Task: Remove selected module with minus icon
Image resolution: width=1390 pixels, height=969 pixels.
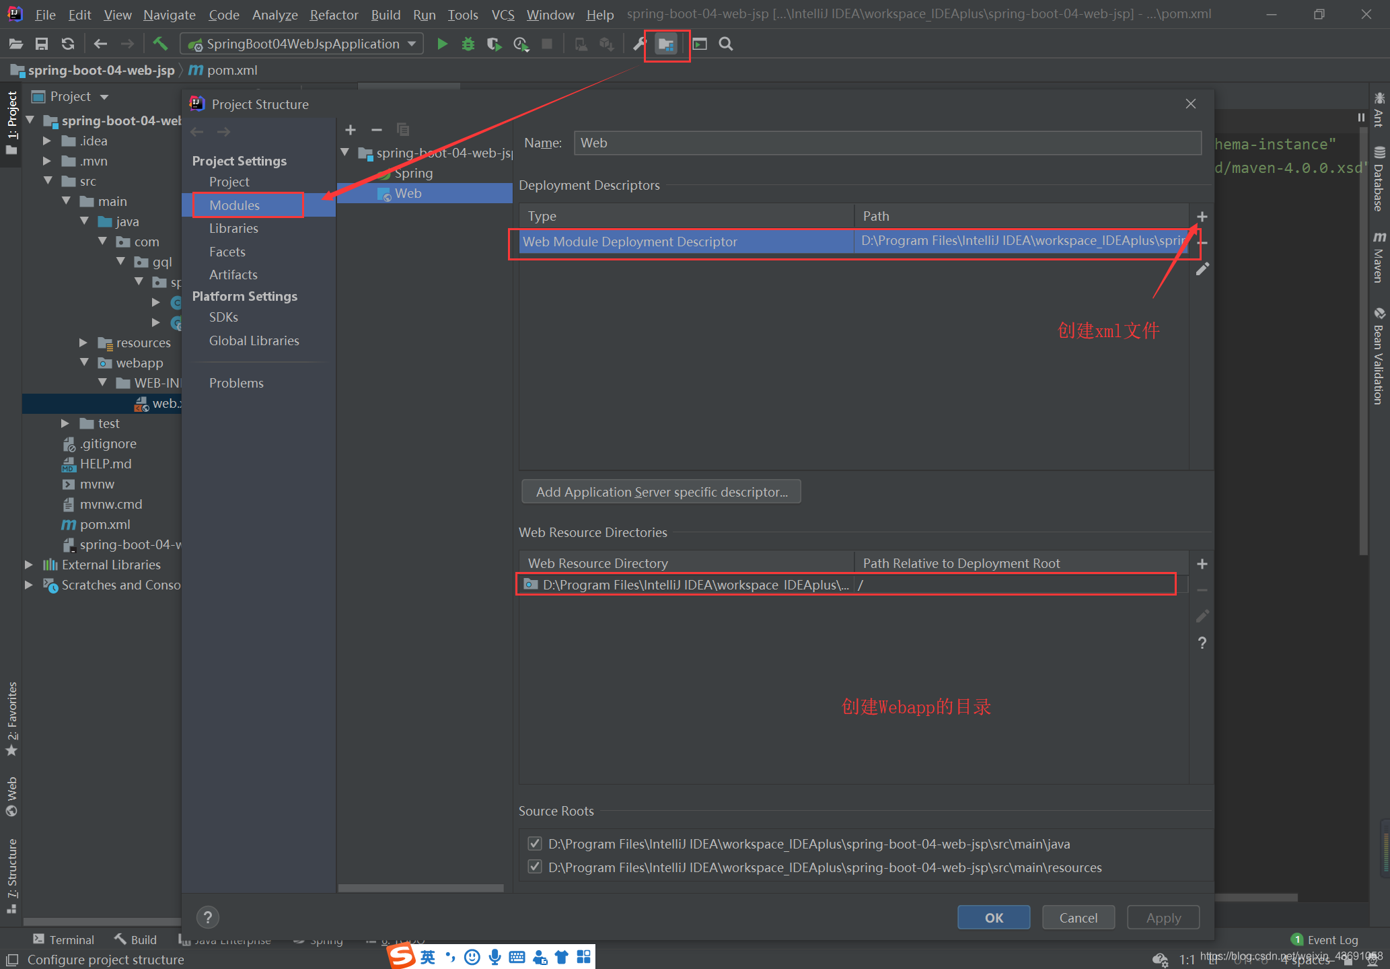Action: [377, 130]
